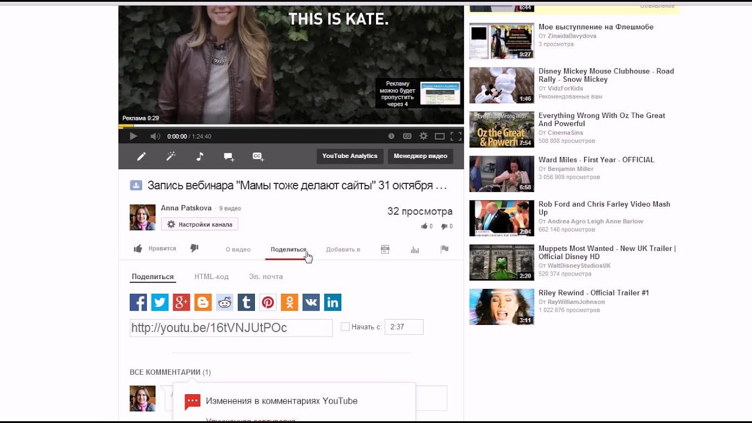The width and height of the screenshot is (752, 423).
Task: Share to Facebook icon
Action: pos(138,303)
